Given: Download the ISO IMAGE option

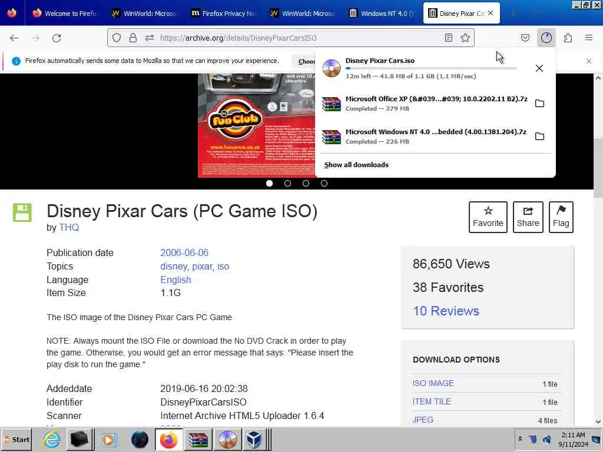Looking at the screenshot, I should (433, 383).
